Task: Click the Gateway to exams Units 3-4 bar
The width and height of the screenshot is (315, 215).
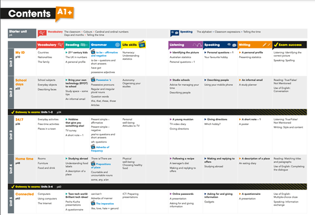Action: 157,187
